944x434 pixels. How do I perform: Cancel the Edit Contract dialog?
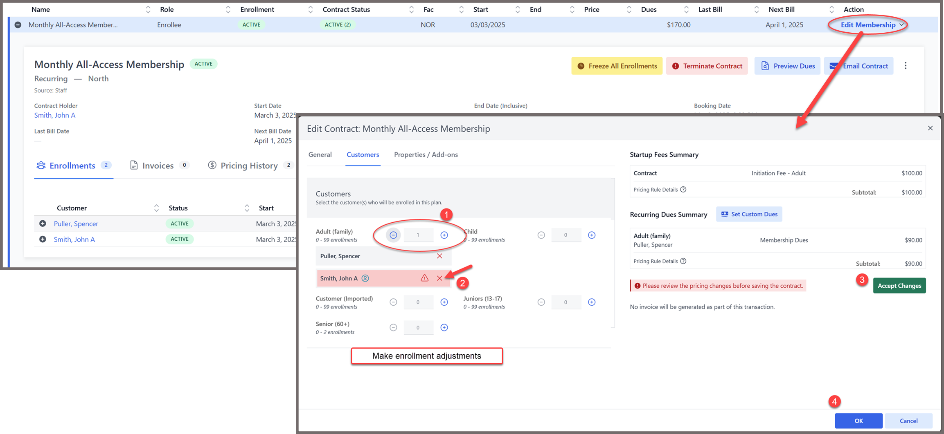tap(908, 421)
